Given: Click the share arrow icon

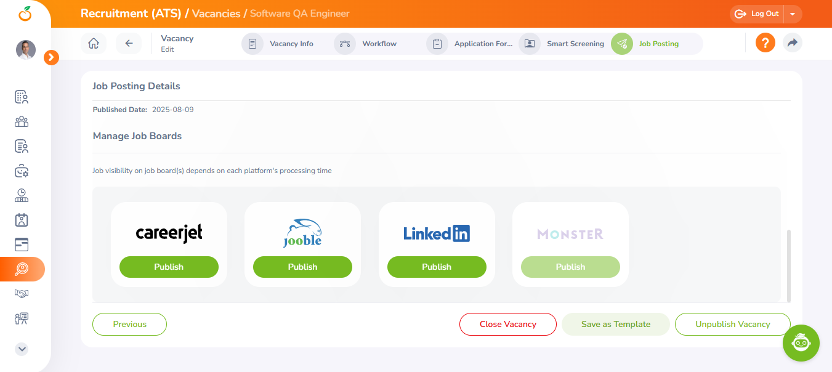Looking at the screenshot, I should coord(793,43).
